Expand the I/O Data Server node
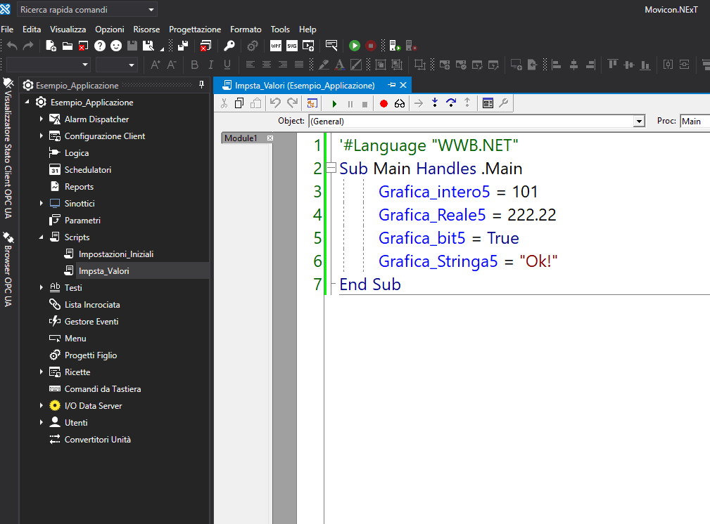The height and width of the screenshot is (524, 710). click(x=42, y=405)
